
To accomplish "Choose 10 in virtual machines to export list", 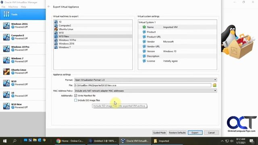I will (x=93, y=22).
